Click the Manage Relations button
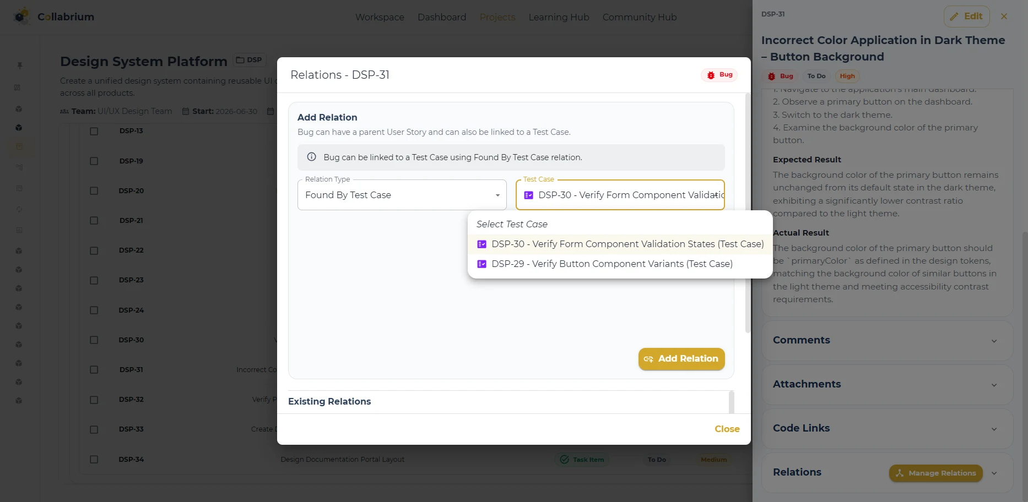The image size is (1028, 502). 935,473
